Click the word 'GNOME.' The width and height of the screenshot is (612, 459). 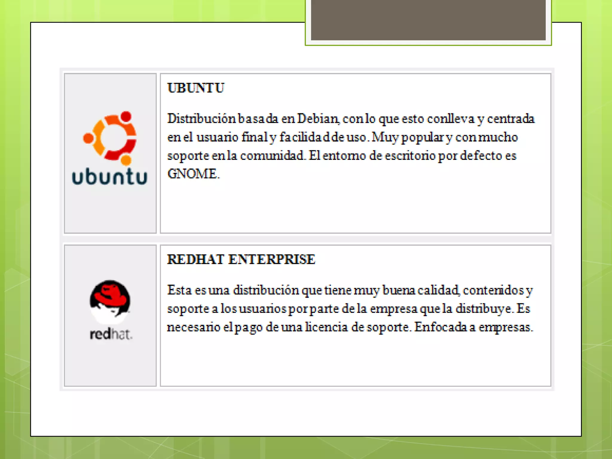click(193, 174)
